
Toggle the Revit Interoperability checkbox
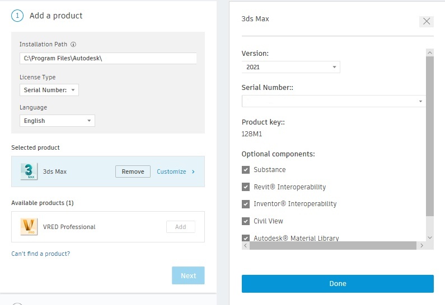pyautogui.click(x=246, y=187)
